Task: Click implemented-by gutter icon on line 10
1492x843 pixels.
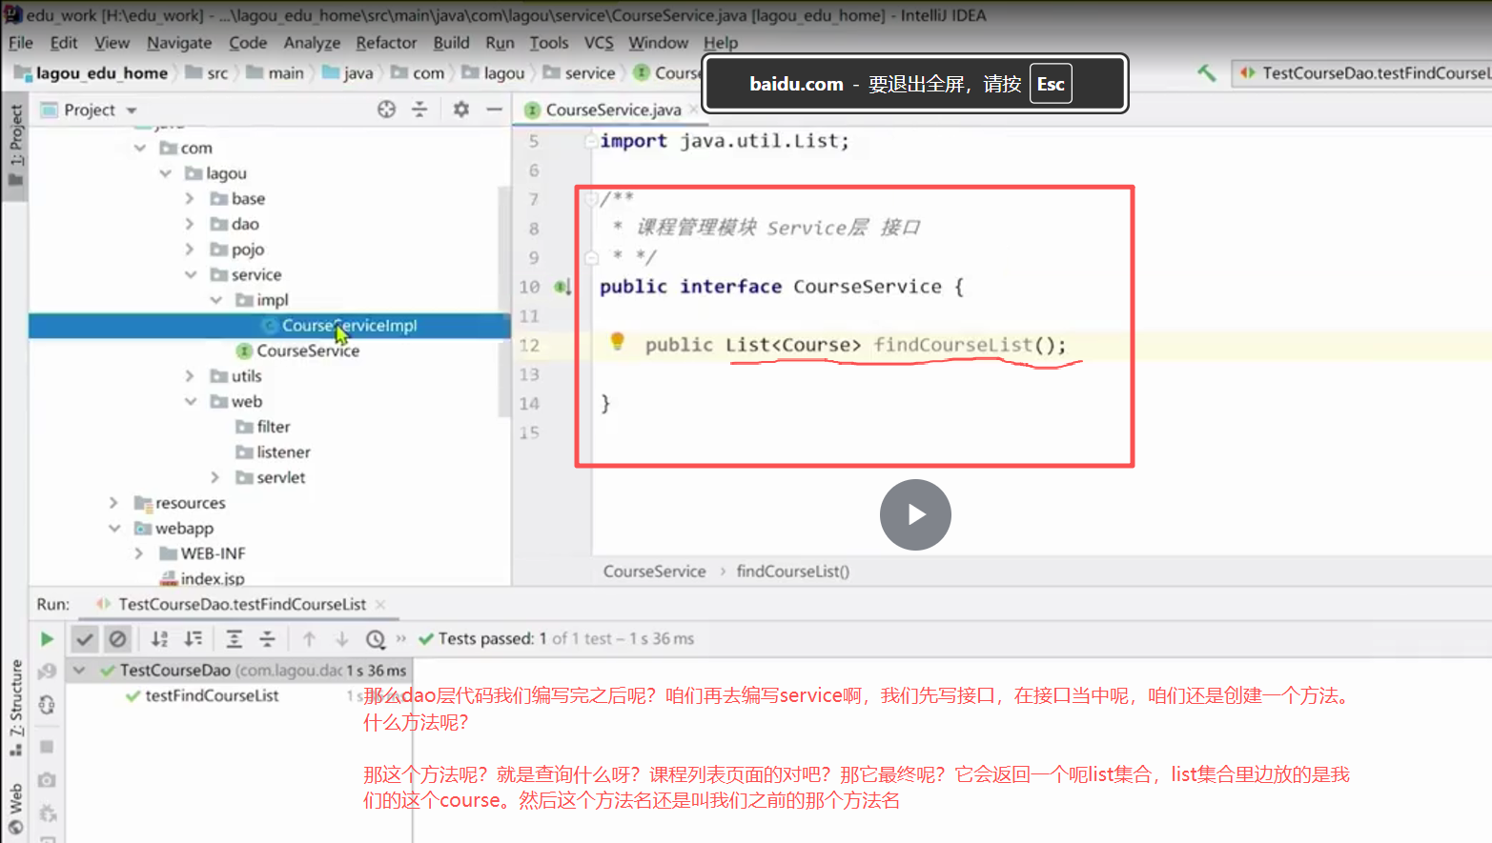Action: pyautogui.click(x=562, y=287)
